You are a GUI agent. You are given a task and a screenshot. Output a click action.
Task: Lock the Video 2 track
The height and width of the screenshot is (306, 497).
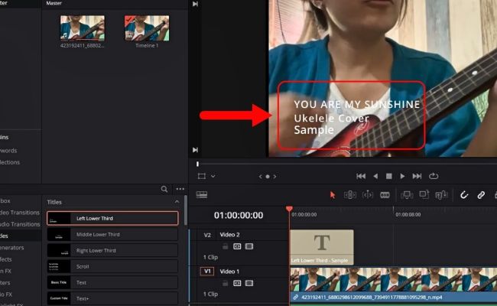225,246
